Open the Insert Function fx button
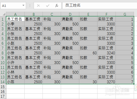The width and height of the screenshot is (137, 99). pos(57,6)
